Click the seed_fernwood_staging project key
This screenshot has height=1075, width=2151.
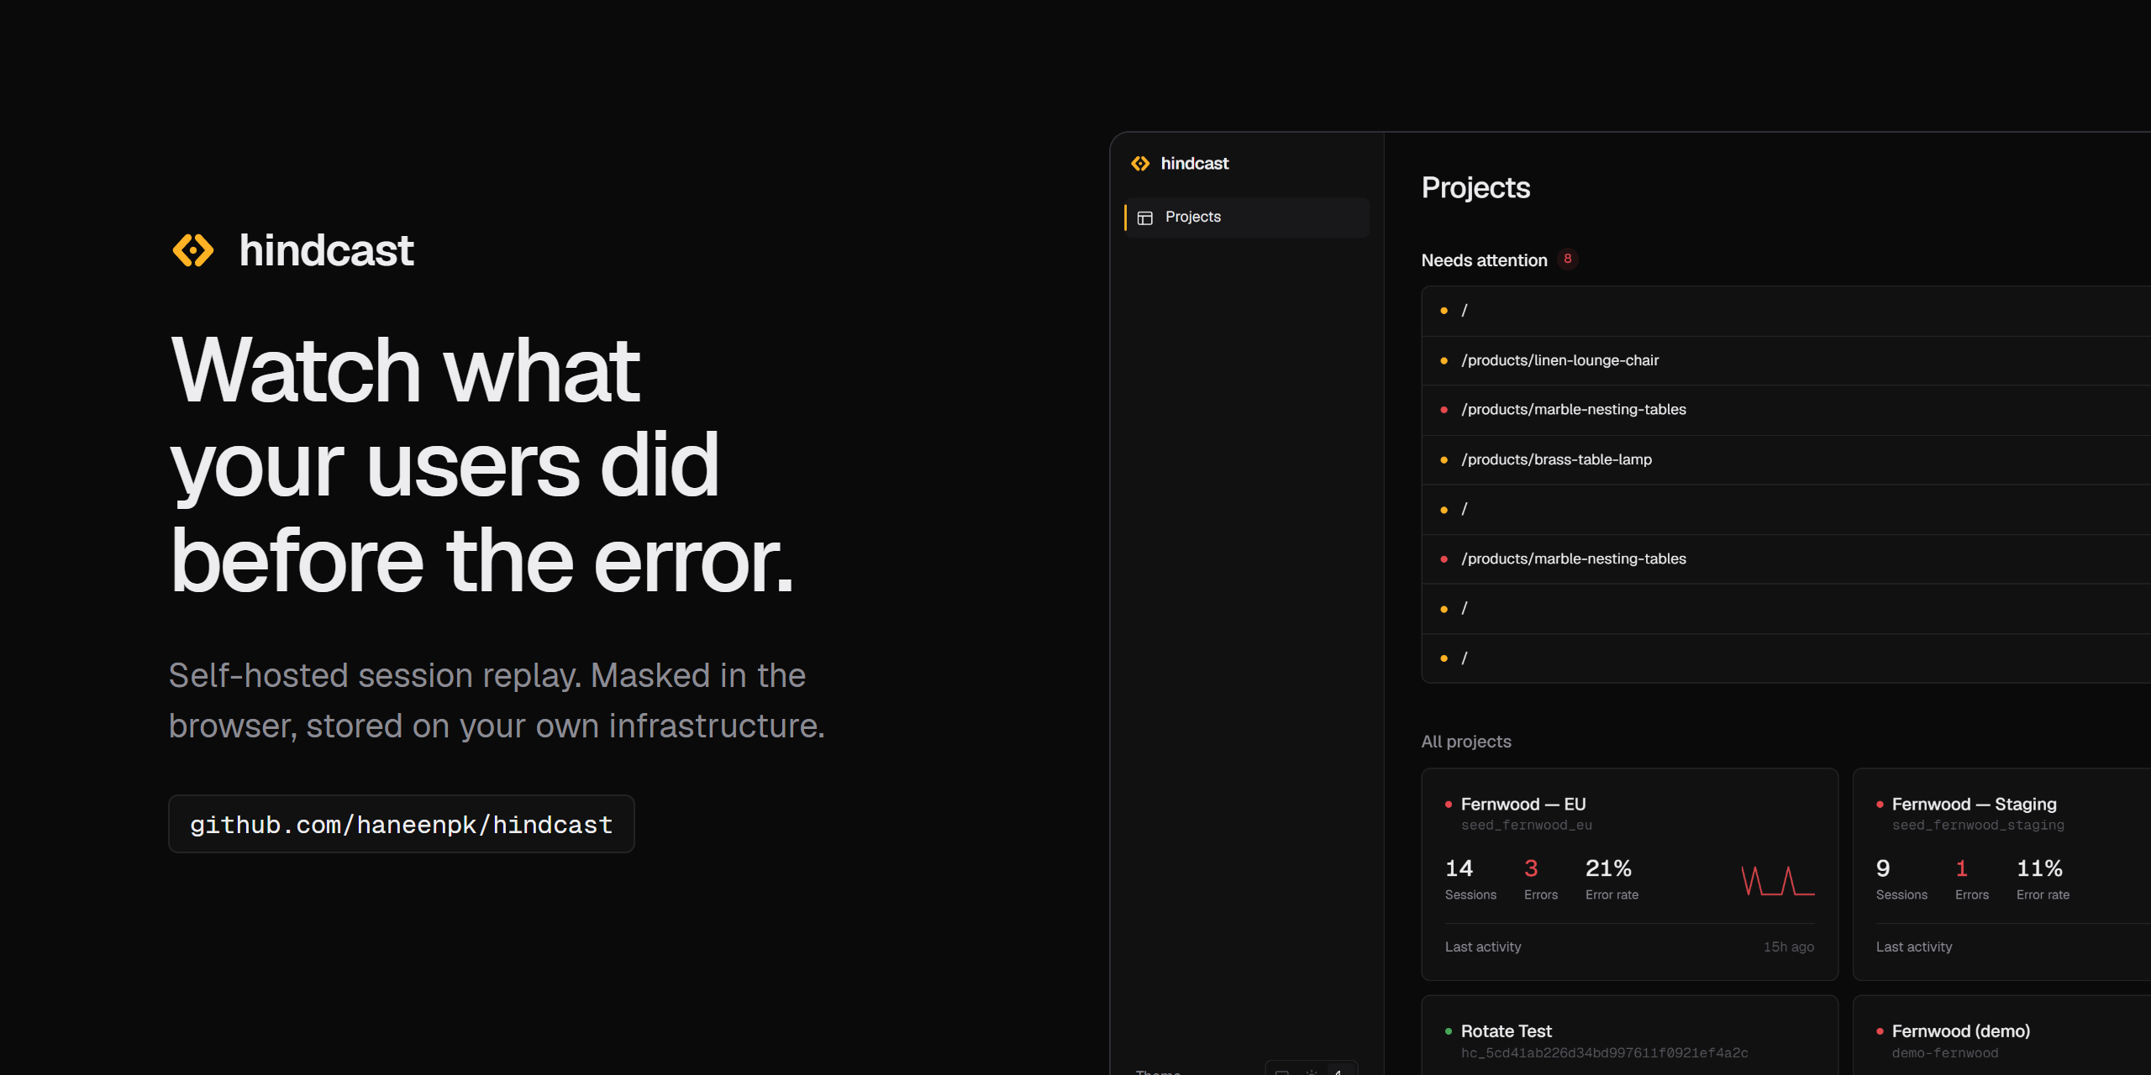click(x=1978, y=826)
